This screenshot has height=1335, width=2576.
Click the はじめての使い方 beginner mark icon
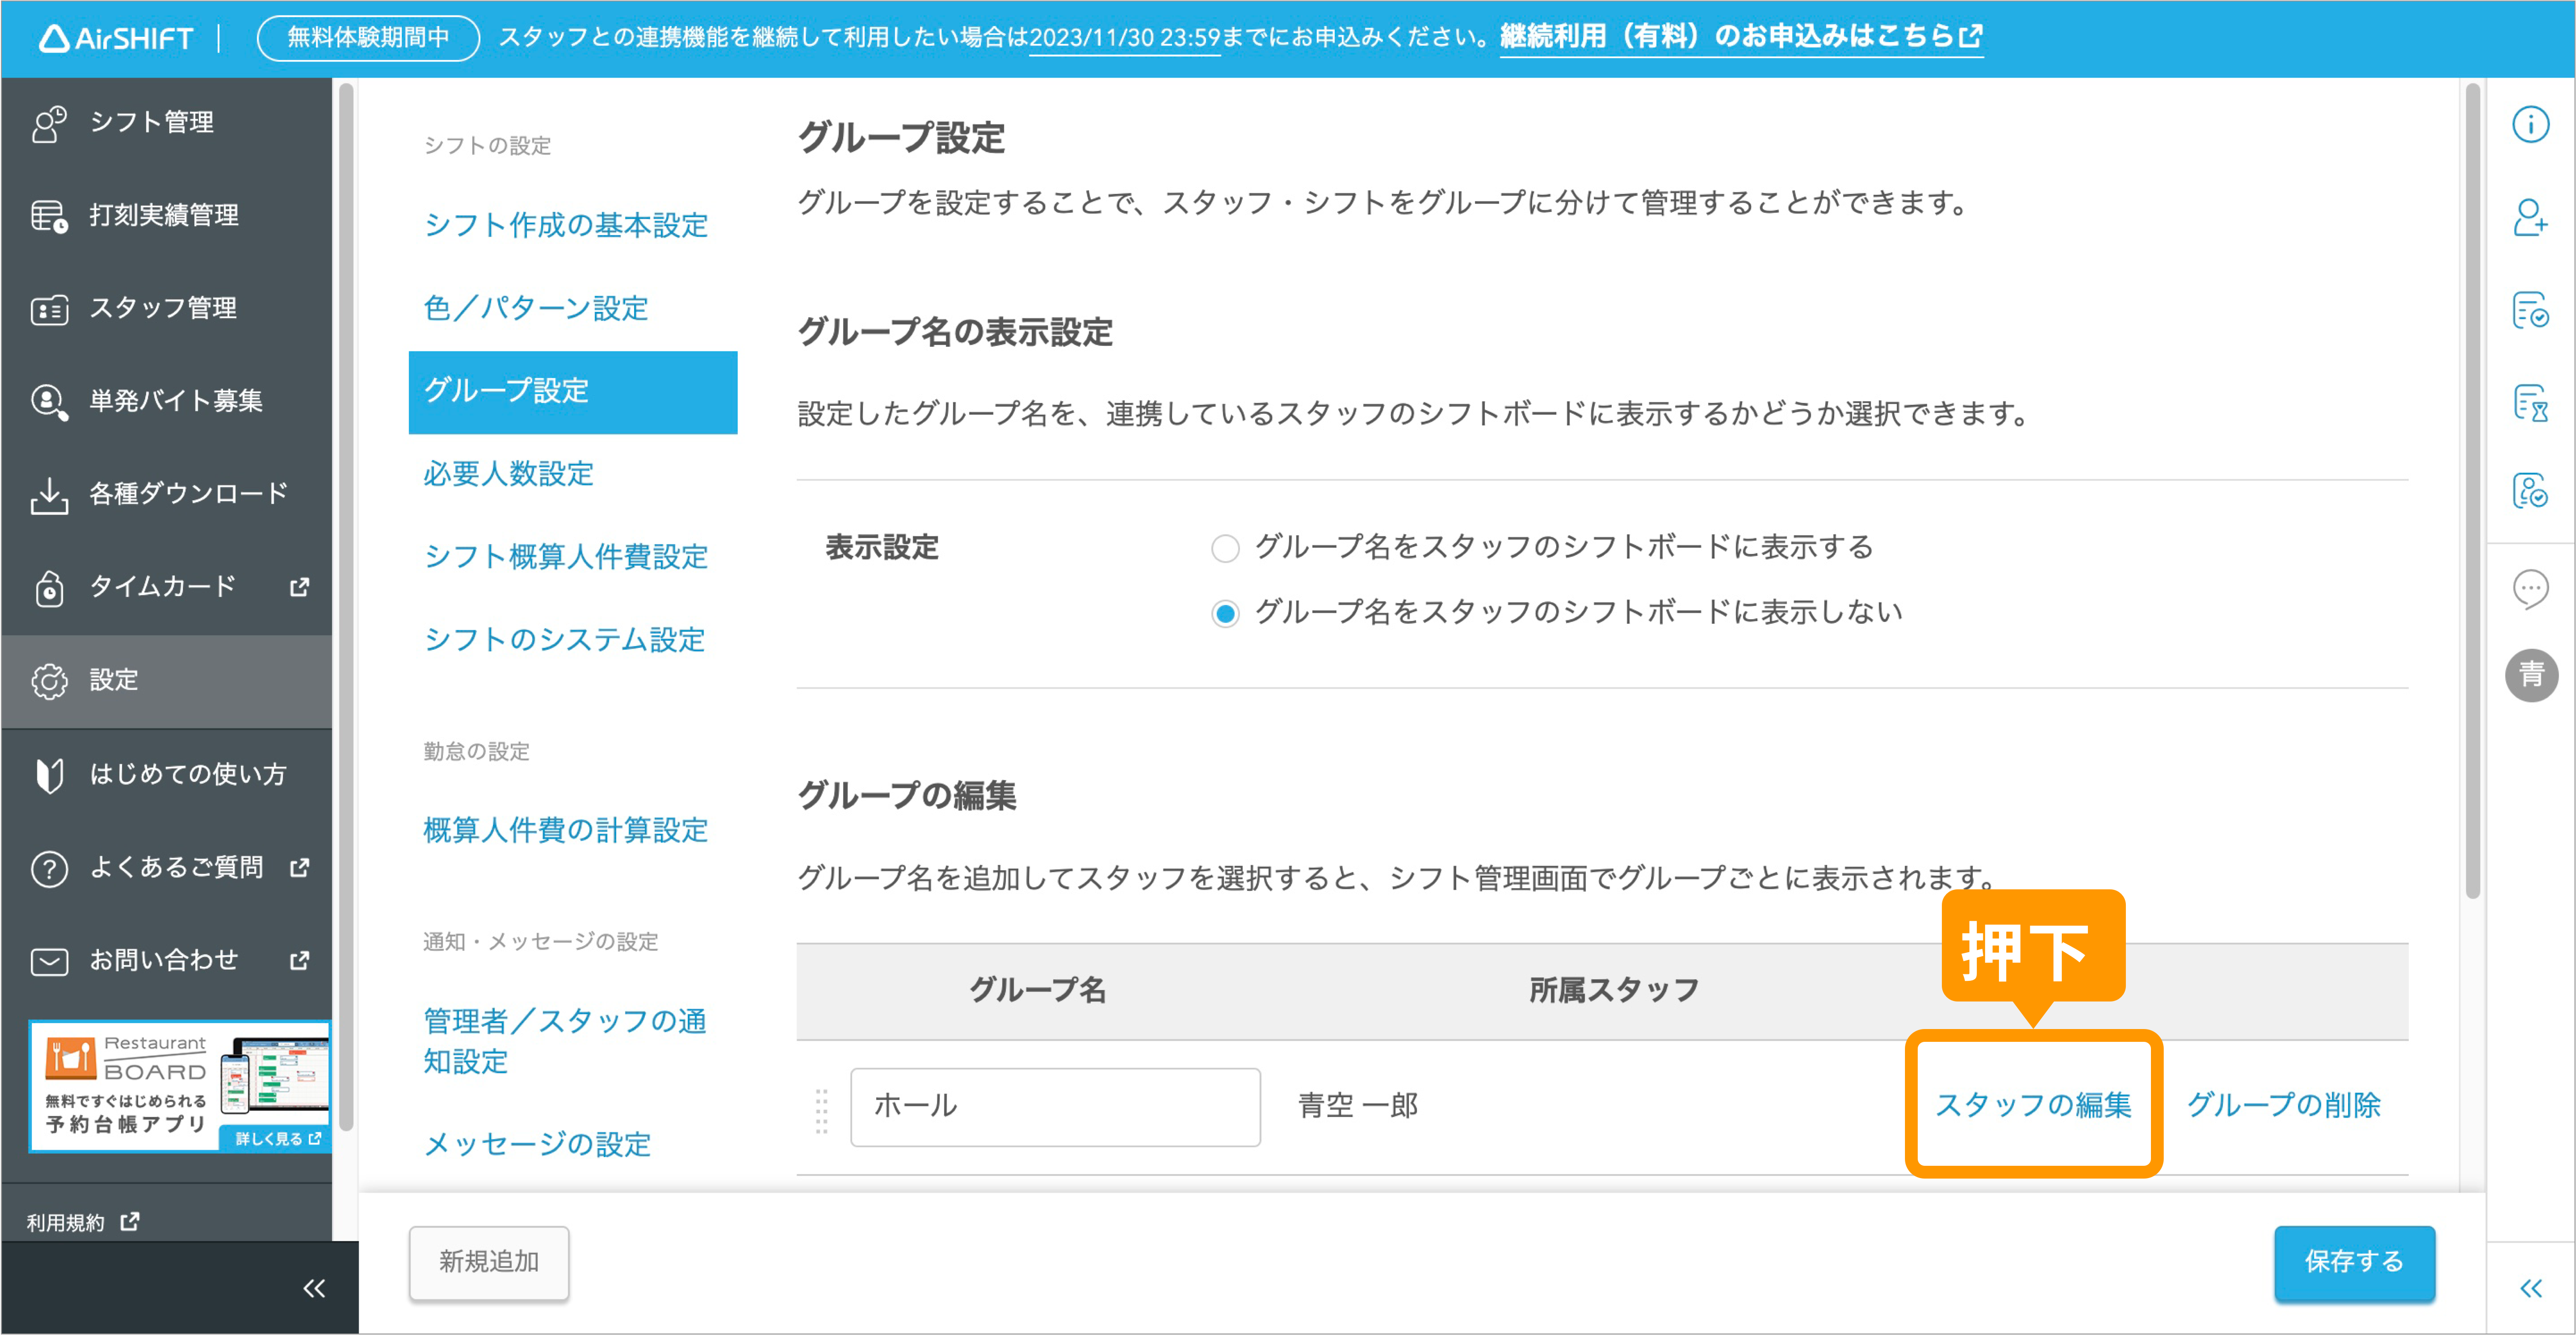(x=49, y=775)
